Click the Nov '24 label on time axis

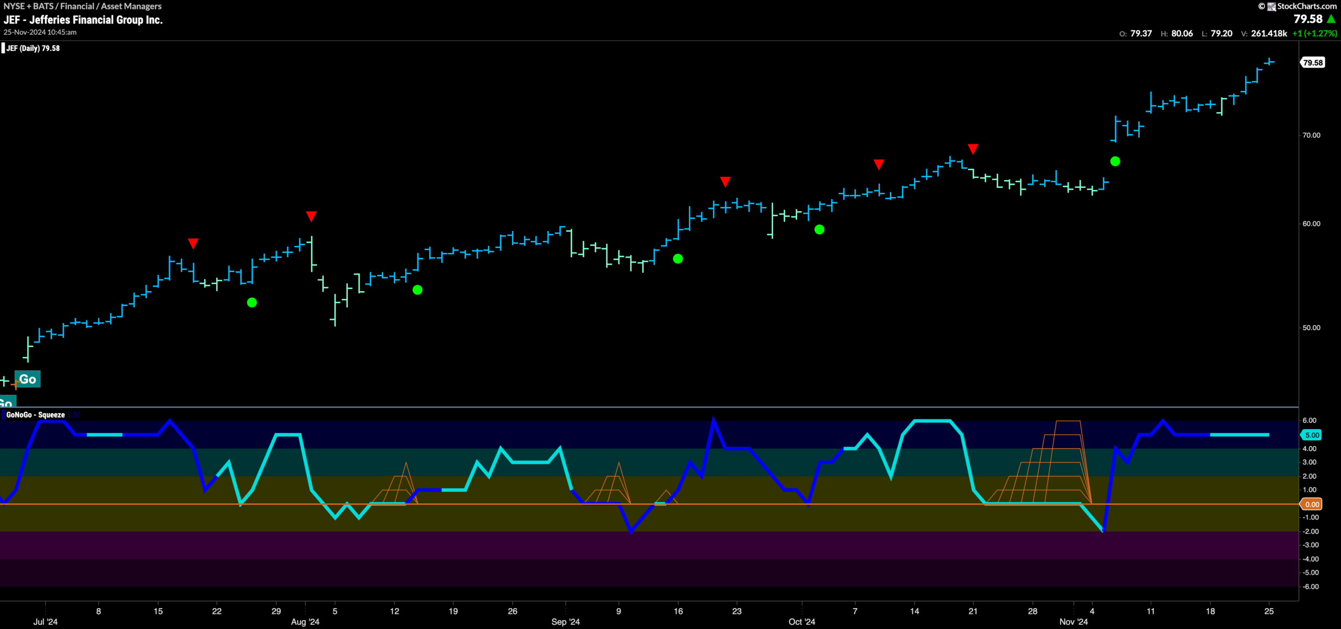1073,622
